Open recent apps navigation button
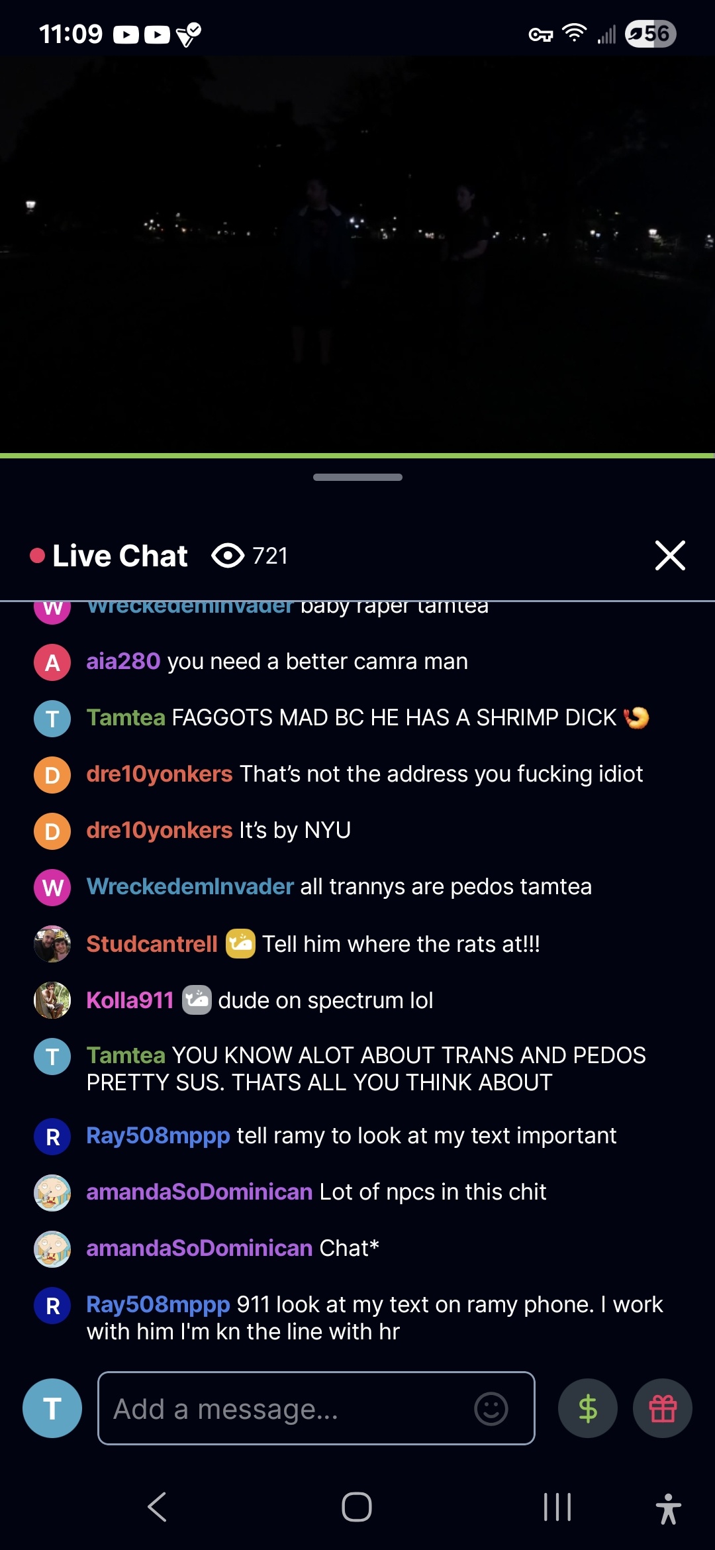 557,1507
